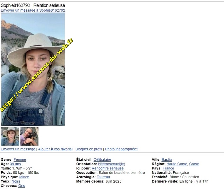This screenshot has height=189, width=224.
Task: Click the 'Noirs' eye color link
Action: tap(16, 181)
